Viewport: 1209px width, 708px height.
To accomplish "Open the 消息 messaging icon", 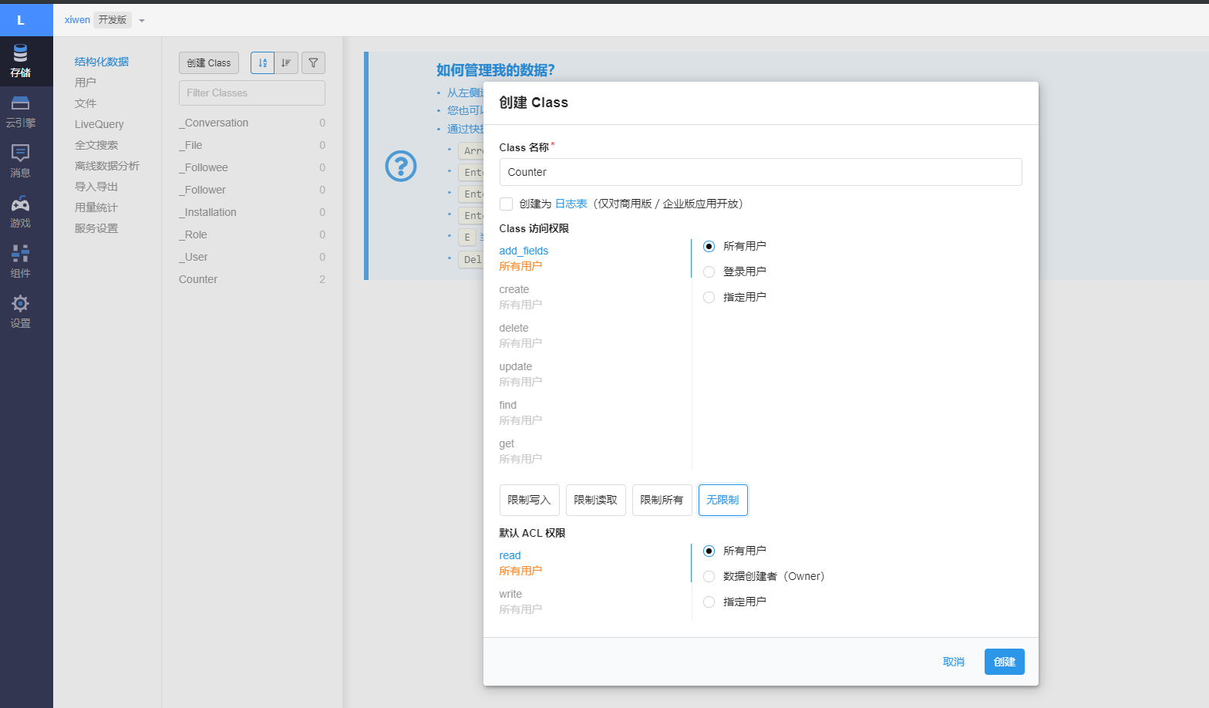I will [21, 161].
